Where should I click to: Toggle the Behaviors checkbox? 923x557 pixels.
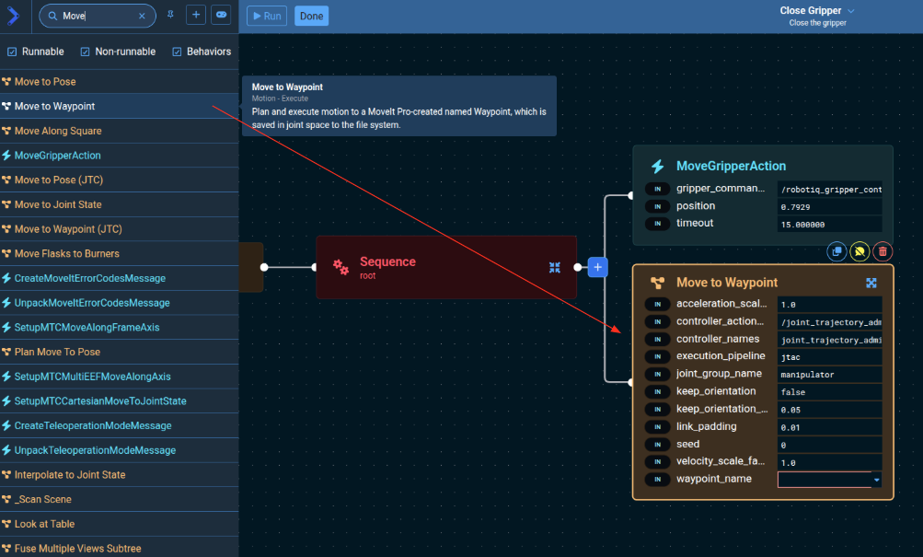[x=177, y=52]
